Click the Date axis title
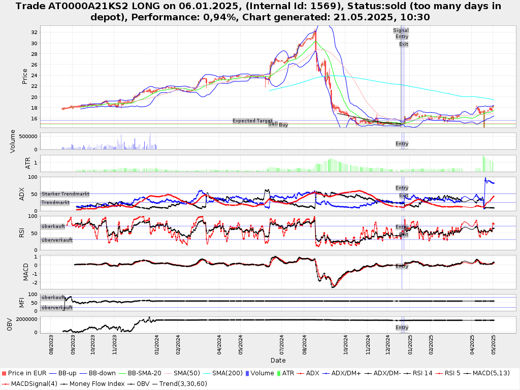 [278, 361]
